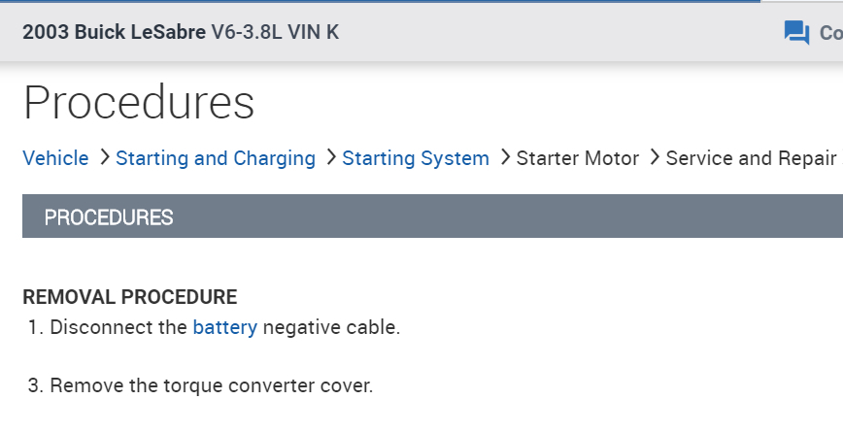Click the chevron after Vehicle breadcrumb

103,157
